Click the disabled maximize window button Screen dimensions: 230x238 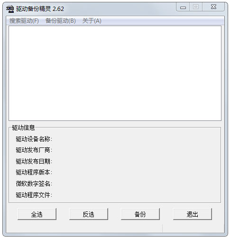point(196,7)
